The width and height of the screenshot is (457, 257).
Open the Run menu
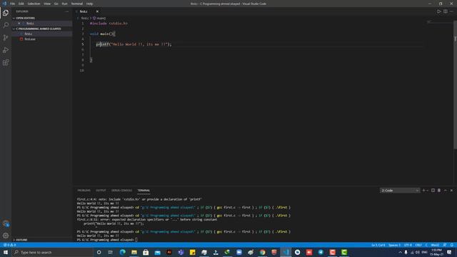(x=64, y=4)
